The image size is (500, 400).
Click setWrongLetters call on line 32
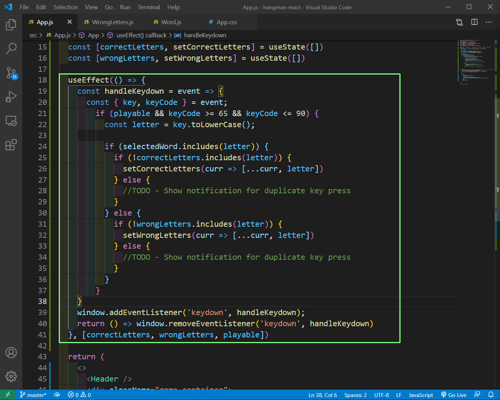157,236
